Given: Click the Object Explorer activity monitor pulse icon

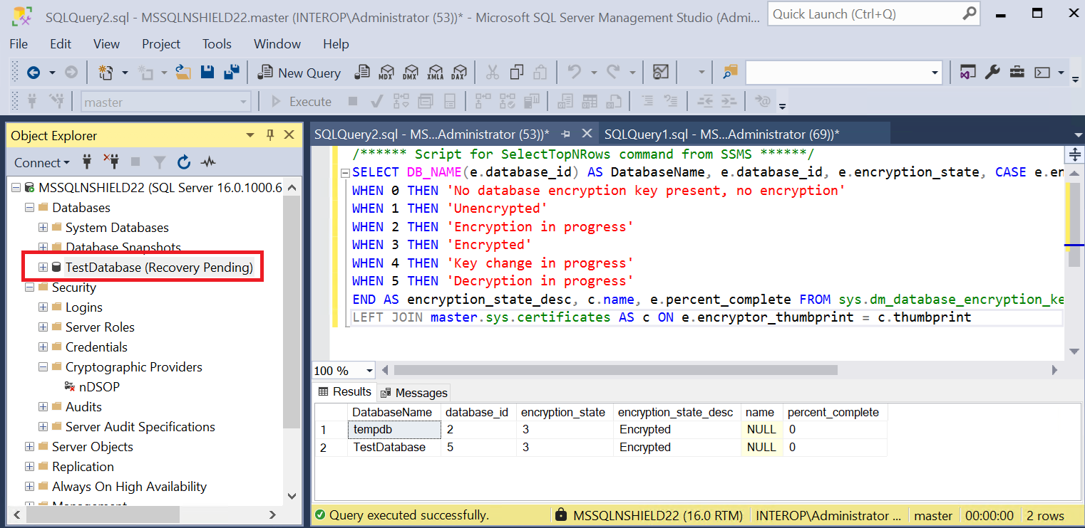Looking at the screenshot, I should coord(208,162).
